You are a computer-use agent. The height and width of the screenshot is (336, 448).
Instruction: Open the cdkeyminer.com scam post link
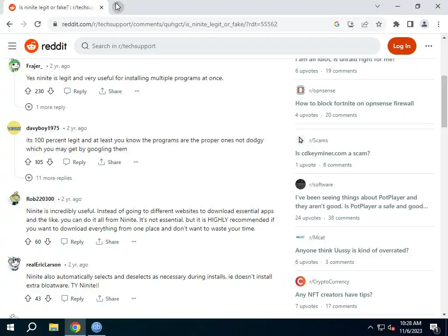click(332, 153)
